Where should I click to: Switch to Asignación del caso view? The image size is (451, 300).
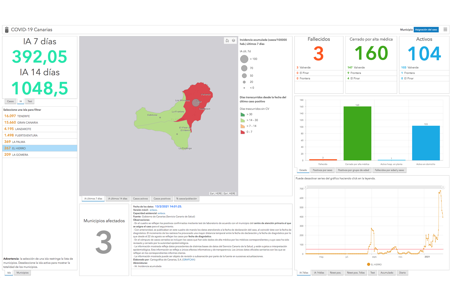(426, 30)
